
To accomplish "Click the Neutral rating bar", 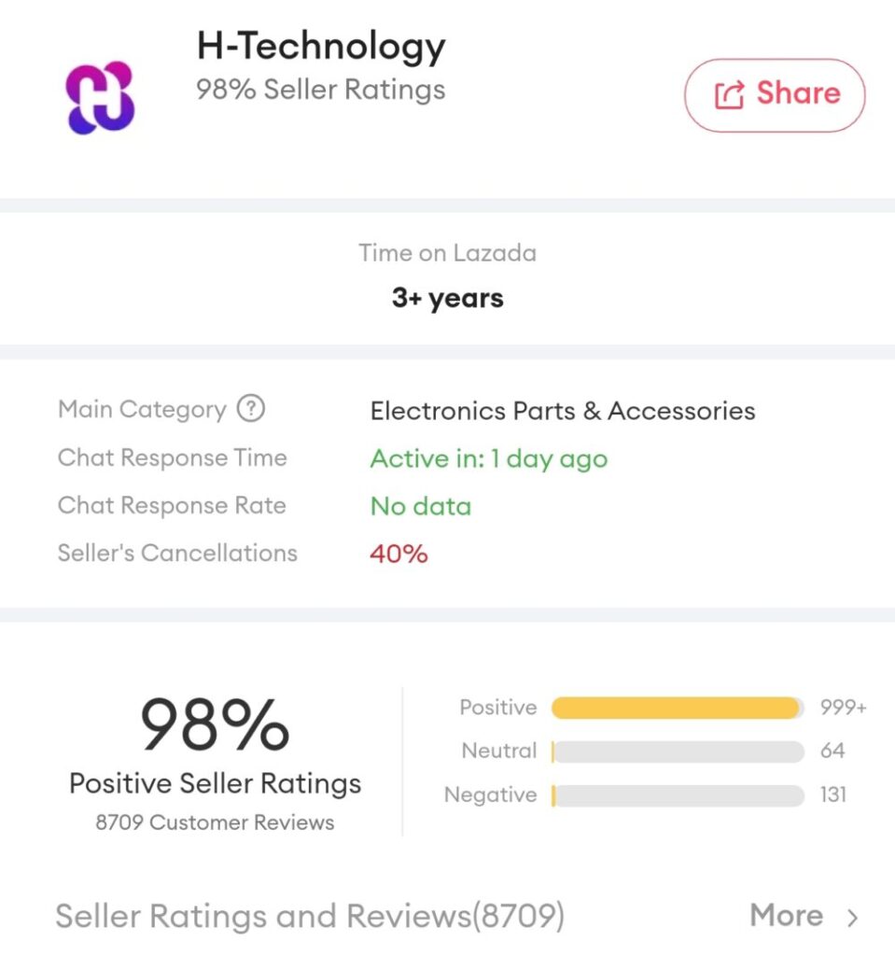I will coord(678,752).
